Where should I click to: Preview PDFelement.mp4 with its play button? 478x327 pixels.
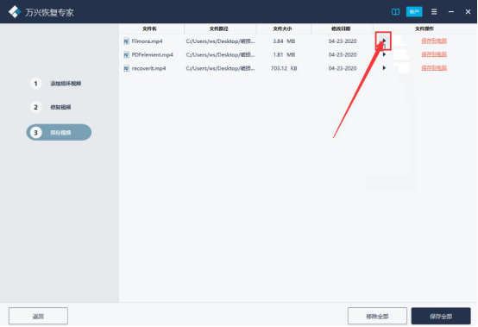click(x=384, y=54)
